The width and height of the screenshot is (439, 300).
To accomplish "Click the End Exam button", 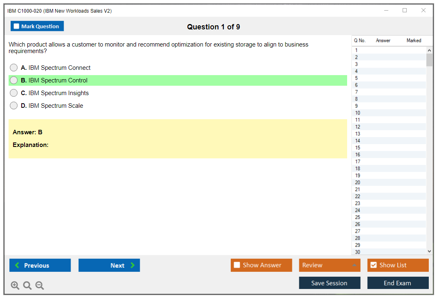I will [x=397, y=283].
